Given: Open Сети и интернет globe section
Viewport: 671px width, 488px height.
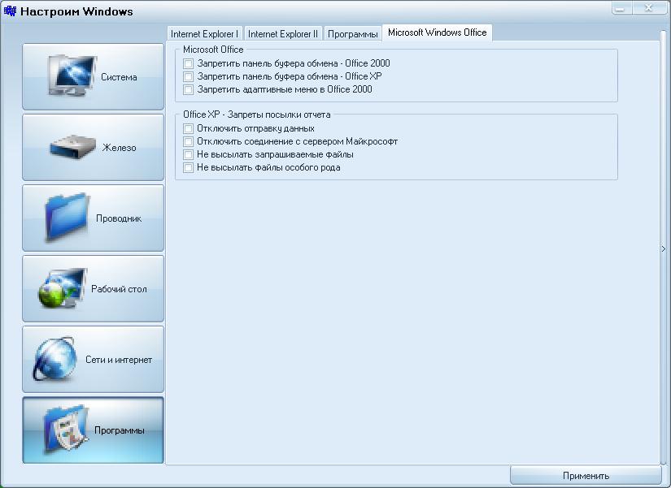Looking at the screenshot, I should point(93,360).
